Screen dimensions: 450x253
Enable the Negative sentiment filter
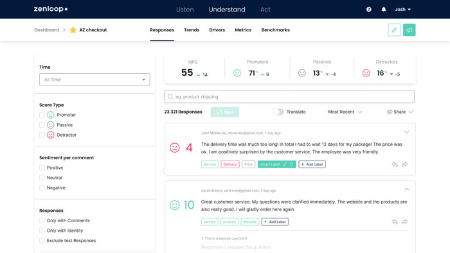(42, 188)
